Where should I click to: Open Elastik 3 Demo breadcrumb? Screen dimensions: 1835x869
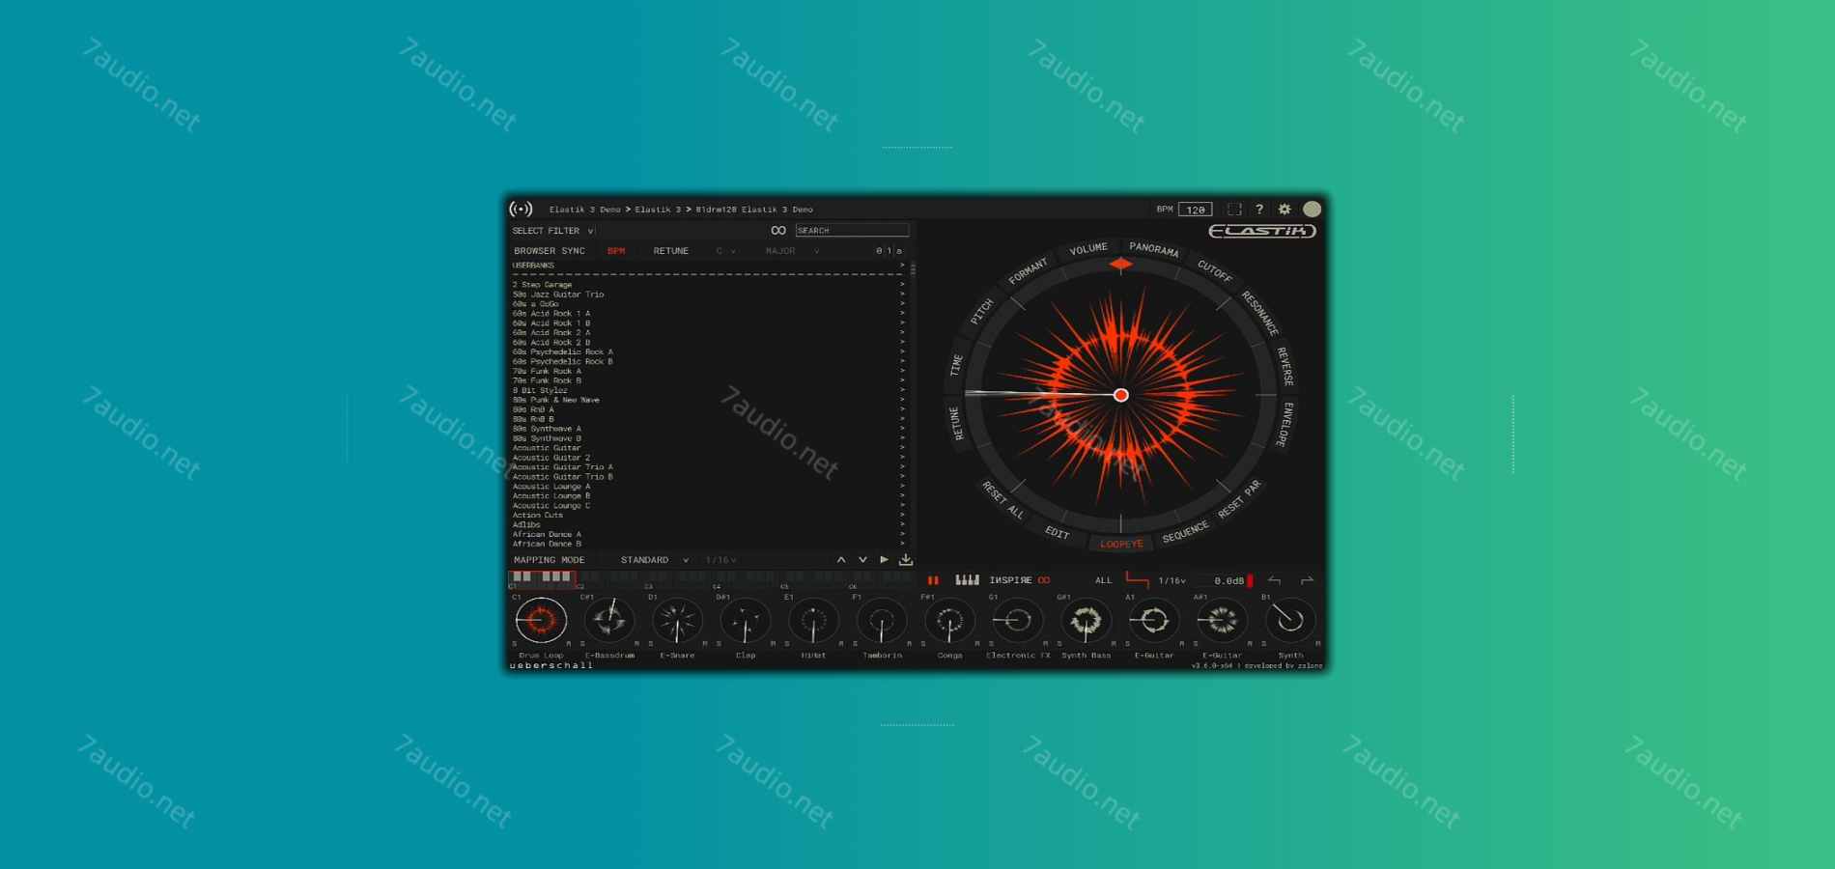pyautogui.click(x=585, y=210)
